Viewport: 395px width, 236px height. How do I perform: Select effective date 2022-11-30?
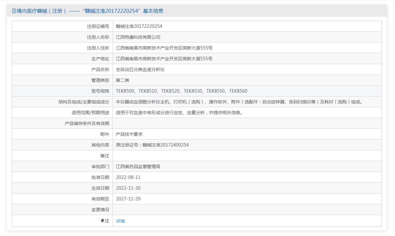(x=128, y=188)
